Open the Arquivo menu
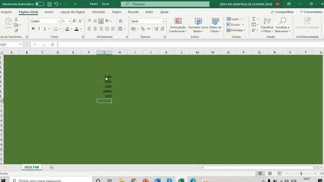This screenshot has height=182, width=324. pos(6,12)
